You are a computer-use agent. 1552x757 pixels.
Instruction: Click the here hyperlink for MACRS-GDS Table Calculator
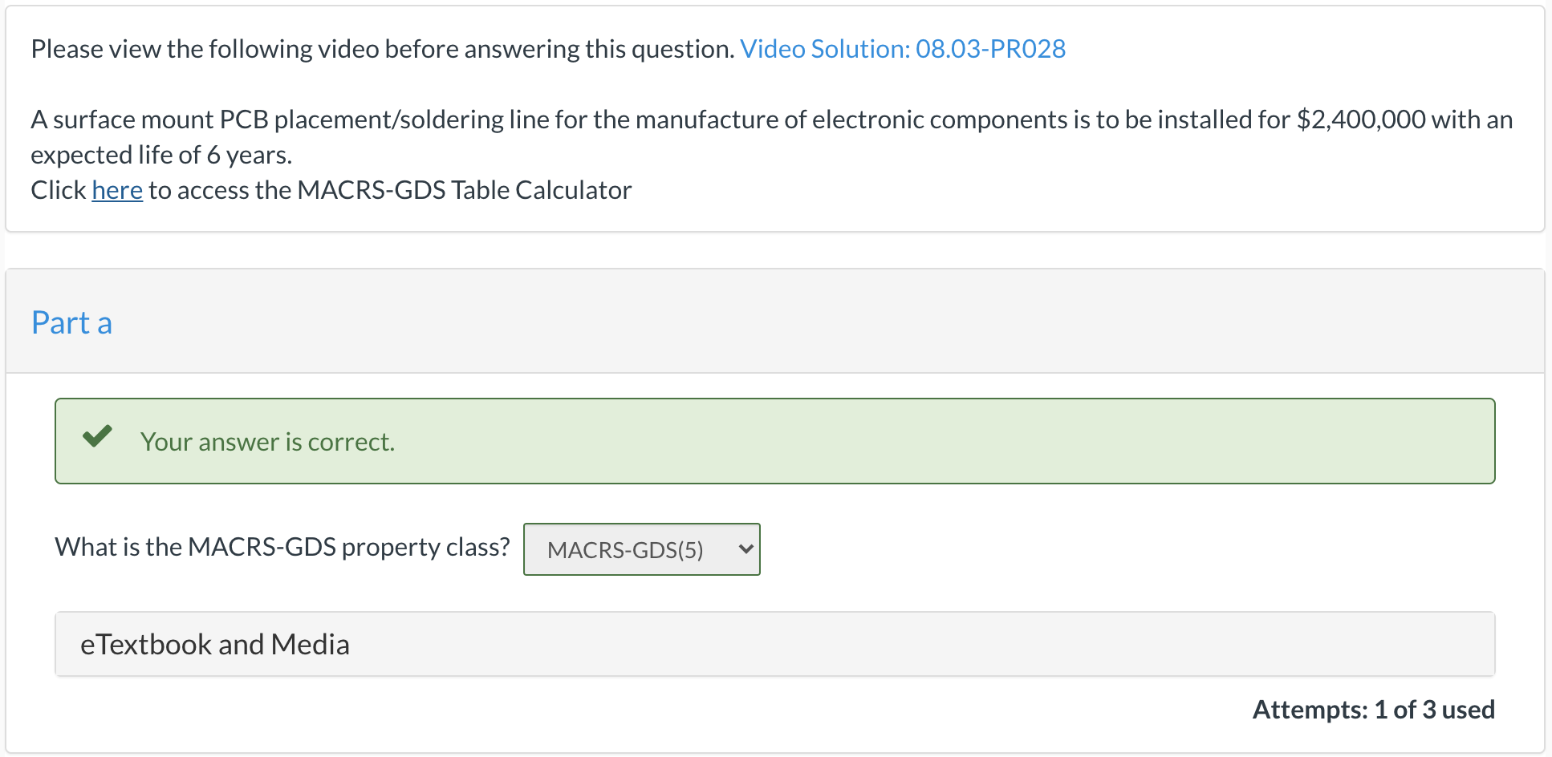tap(116, 190)
